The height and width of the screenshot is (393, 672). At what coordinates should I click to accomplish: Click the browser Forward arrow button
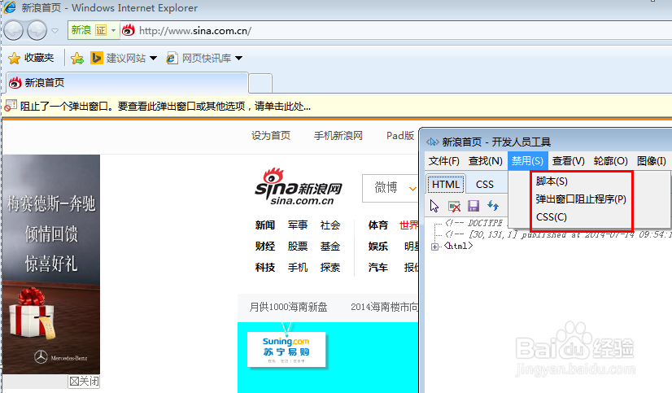tap(37, 31)
